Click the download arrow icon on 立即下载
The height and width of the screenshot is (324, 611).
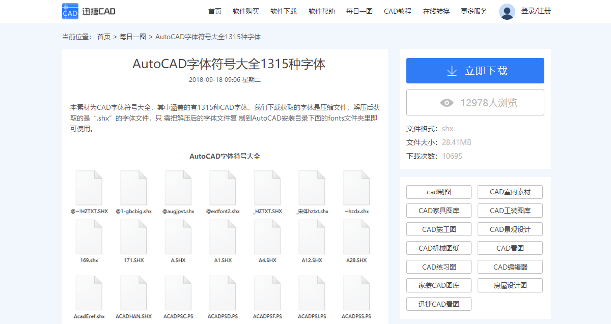pos(452,71)
